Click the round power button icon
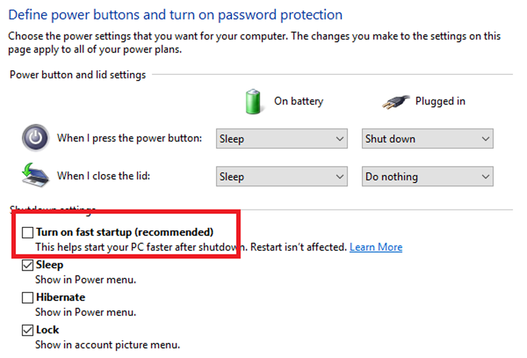The image size is (527, 358). 35,138
